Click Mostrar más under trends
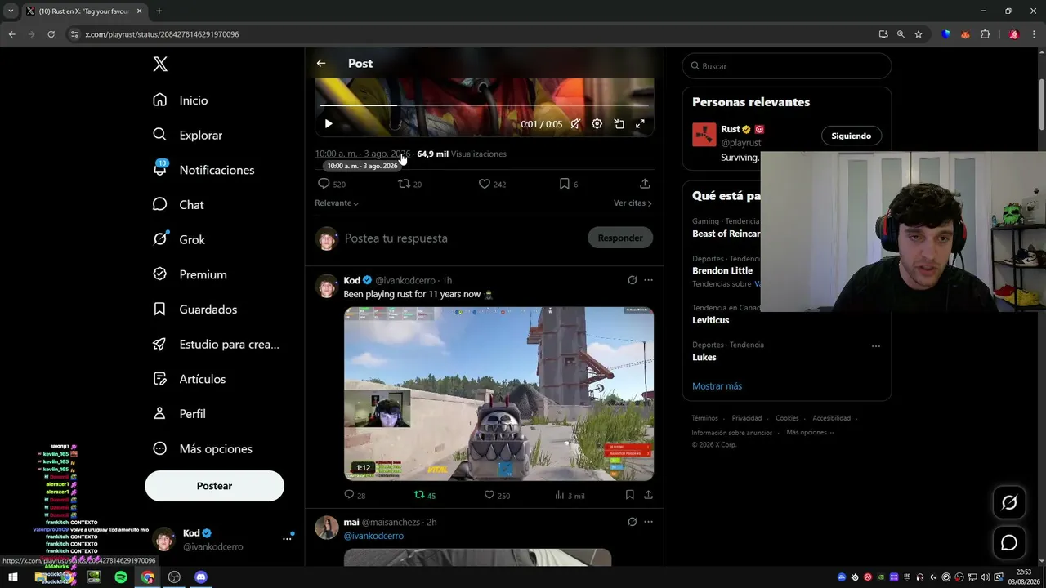 pos(717,386)
